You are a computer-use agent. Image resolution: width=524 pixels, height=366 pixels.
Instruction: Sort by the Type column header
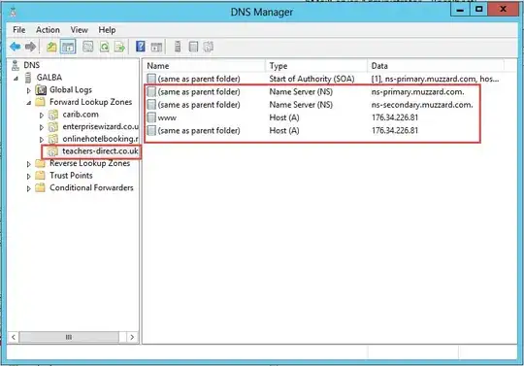click(316, 66)
